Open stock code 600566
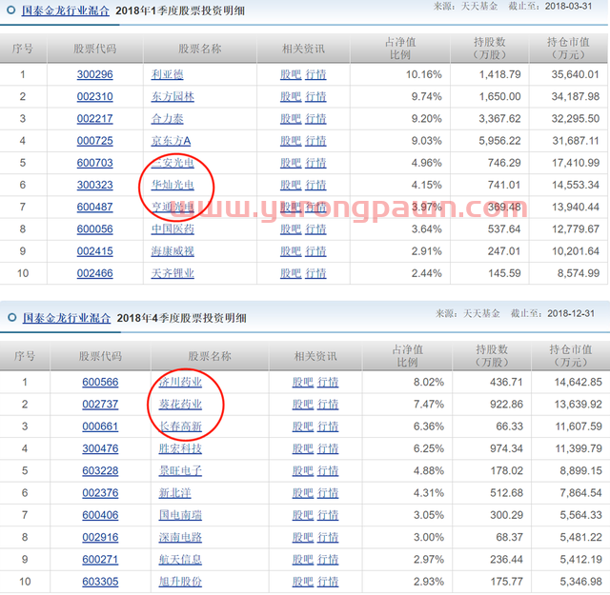Image resolution: width=610 pixels, height=595 pixels. pos(100,382)
